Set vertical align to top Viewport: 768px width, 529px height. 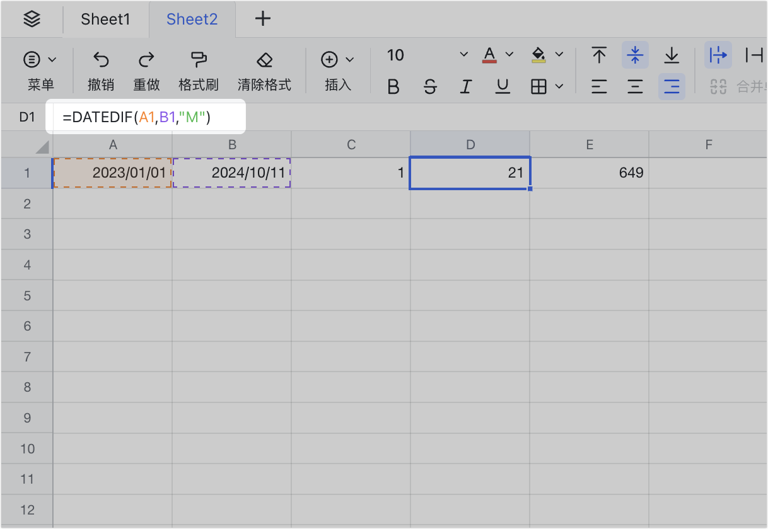(599, 55)
